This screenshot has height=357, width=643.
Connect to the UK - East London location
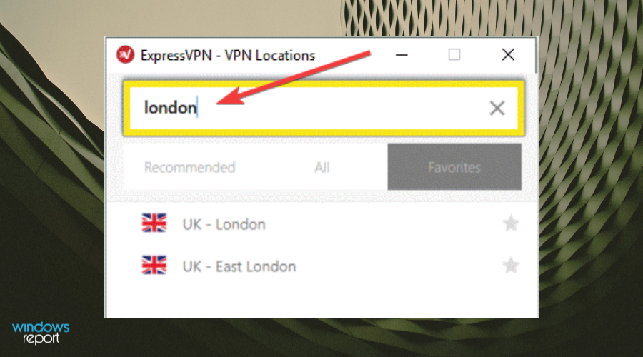coord(322,266)
